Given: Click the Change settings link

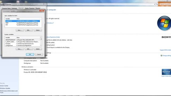Looking at the screenshot, I should tap(166, 55).
